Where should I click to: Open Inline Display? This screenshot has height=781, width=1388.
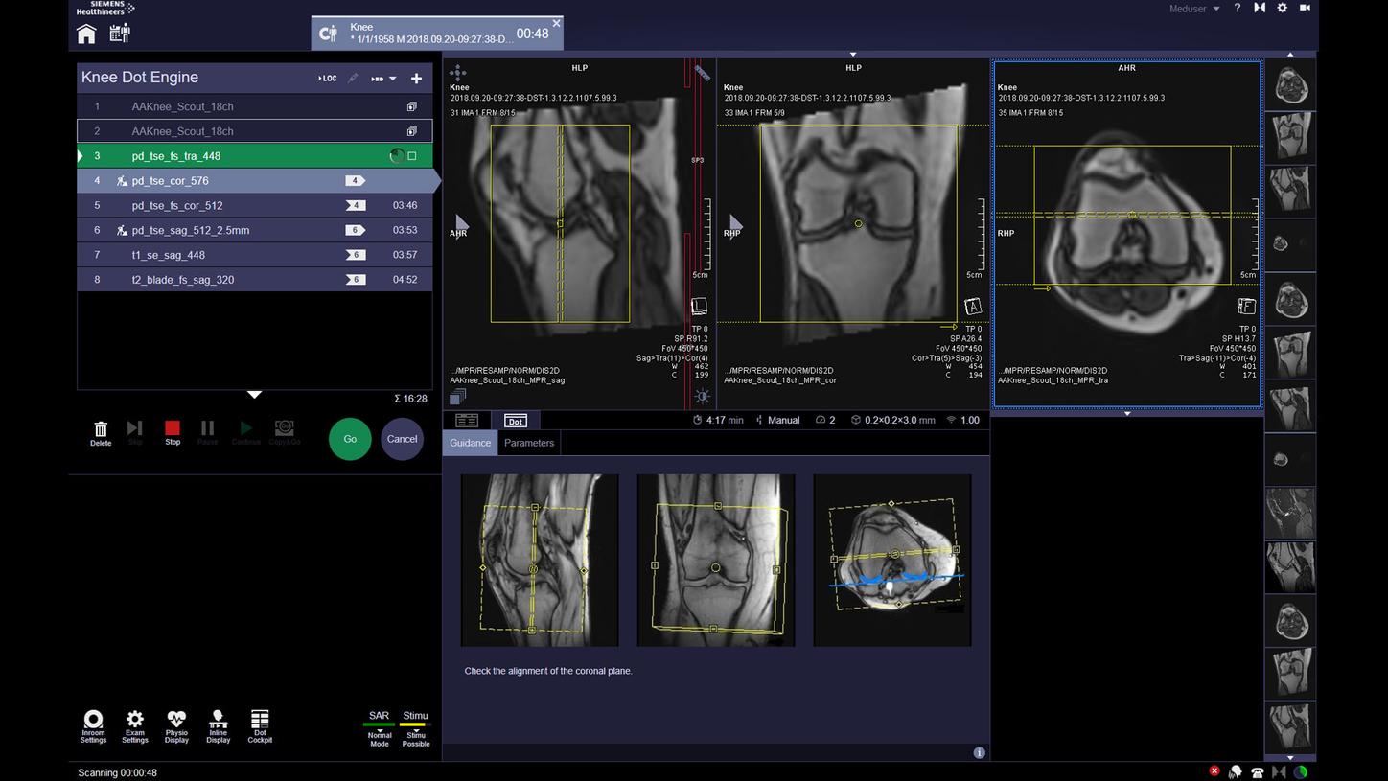[x=219, y=725]
